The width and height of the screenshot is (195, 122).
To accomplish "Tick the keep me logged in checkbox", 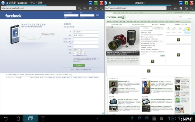I will (65, 18).
